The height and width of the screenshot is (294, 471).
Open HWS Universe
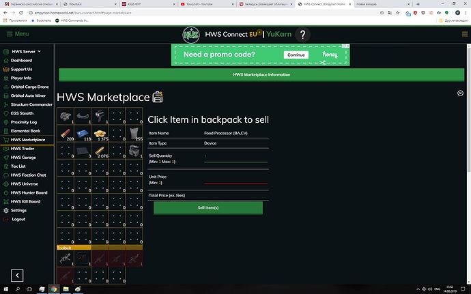25,183
